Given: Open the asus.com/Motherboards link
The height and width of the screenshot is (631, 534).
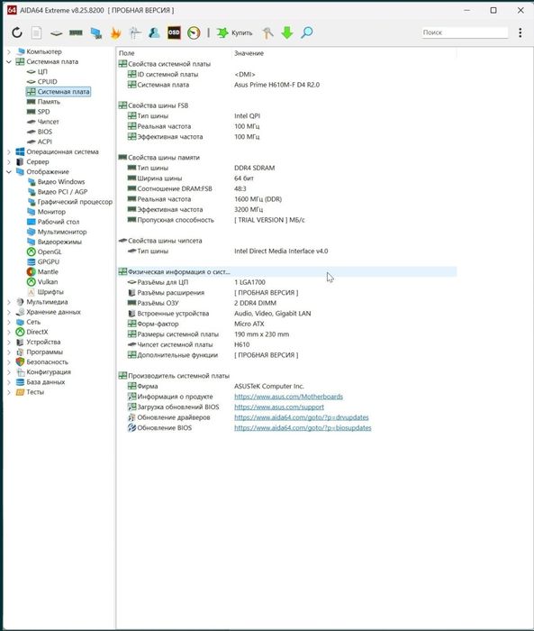Looking at the screenshot, I should [289, 397].
